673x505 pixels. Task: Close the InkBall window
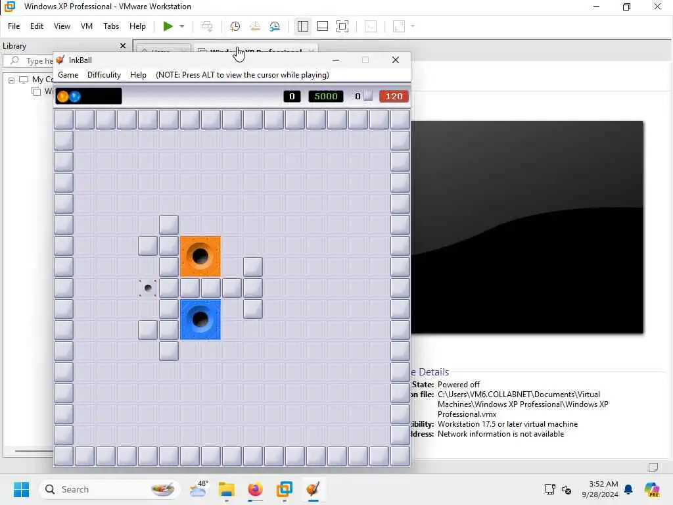pyautogui.click(x=395, y=60)
